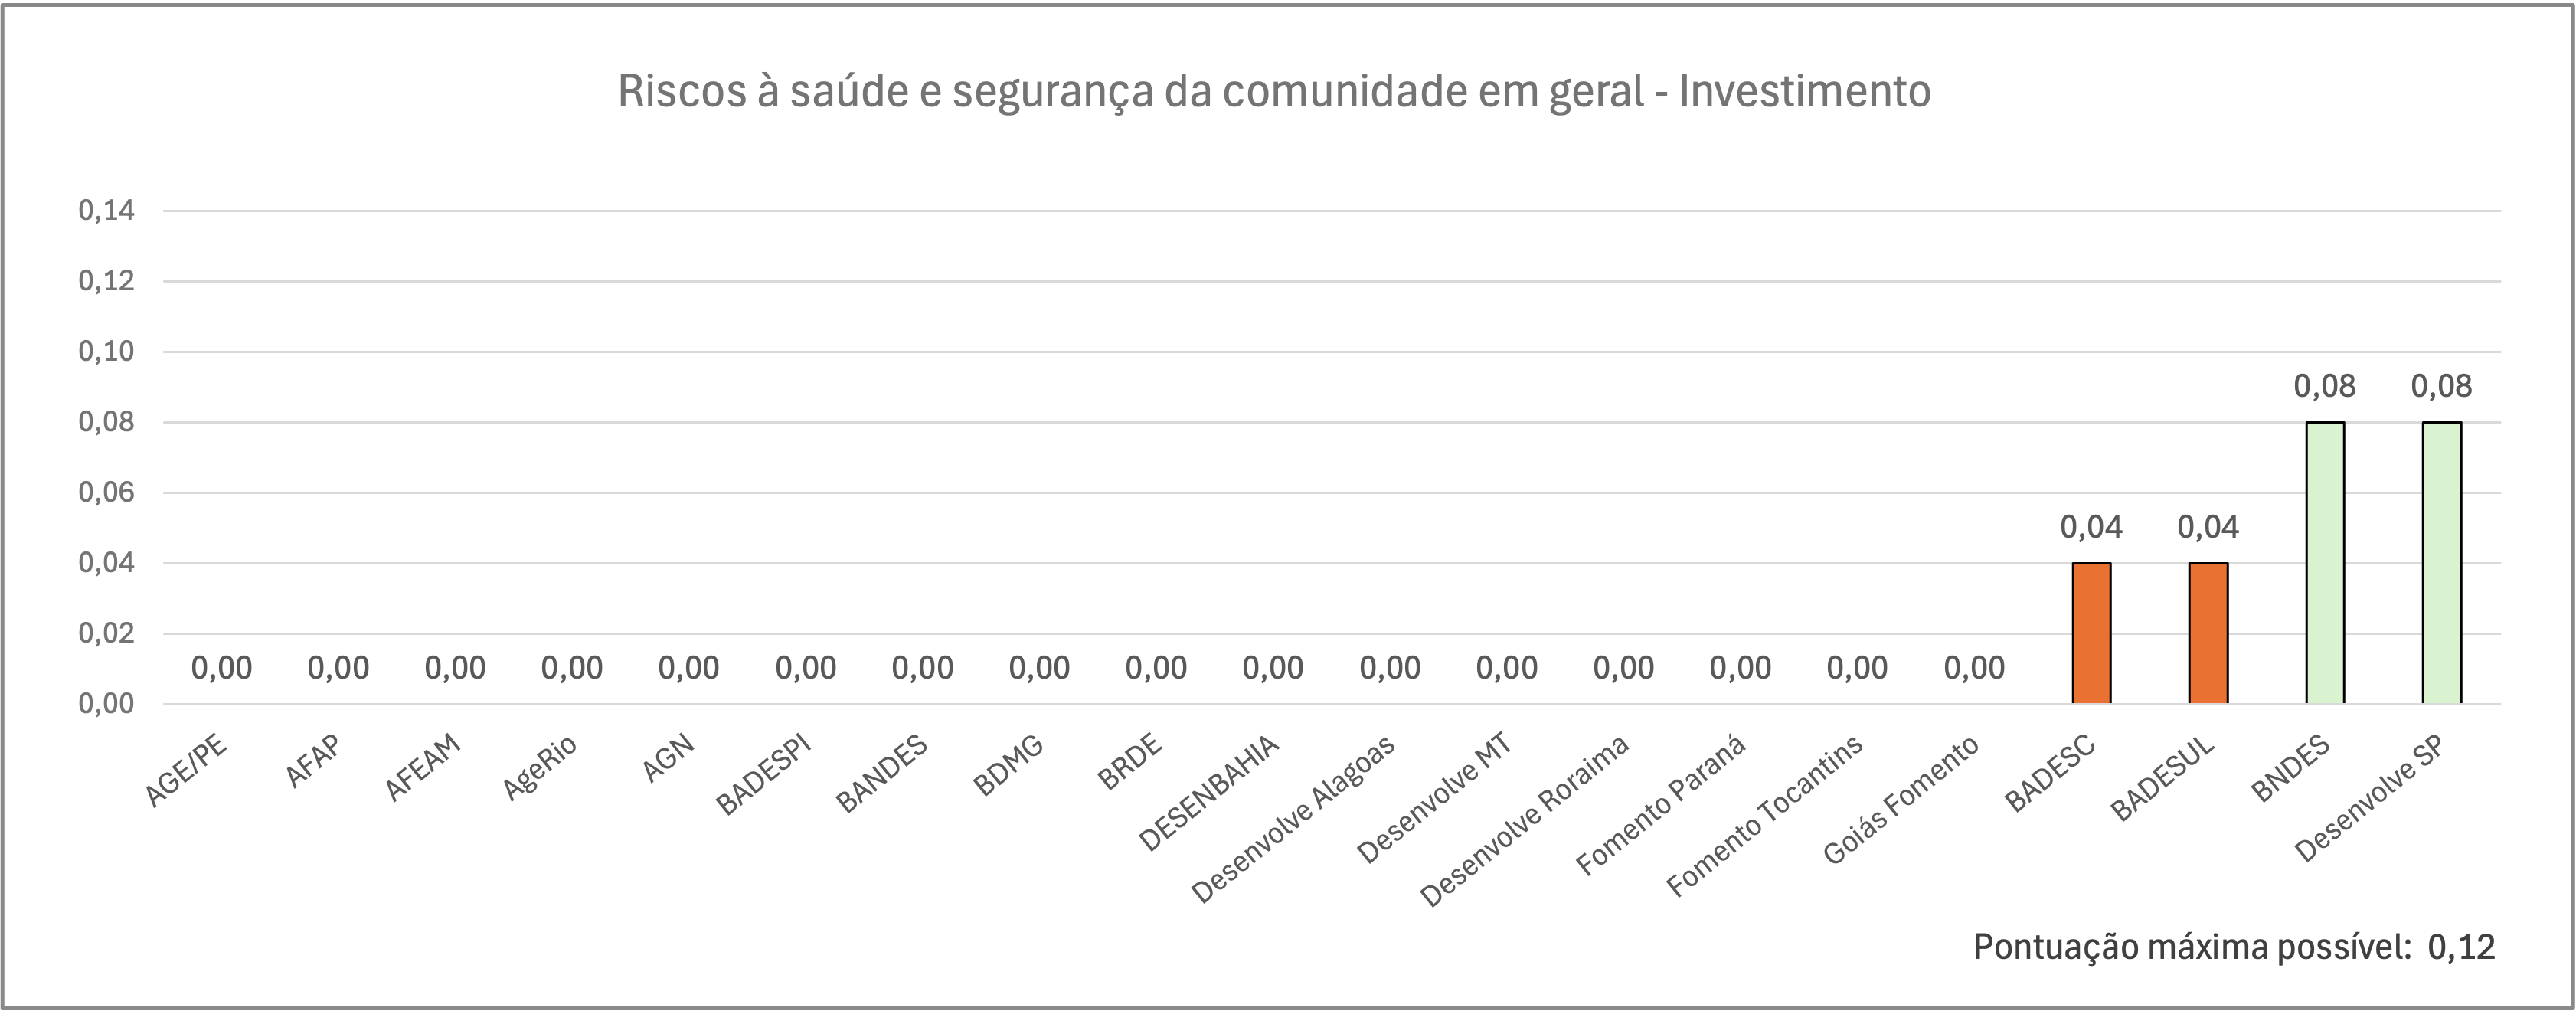Click the light green BNDES bar
Viewport: 2576px width, 1011px height.
click(x=2325, y=563)
